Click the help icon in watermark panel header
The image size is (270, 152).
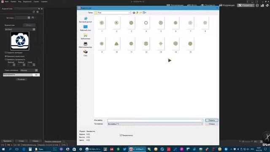pos(38,12)
